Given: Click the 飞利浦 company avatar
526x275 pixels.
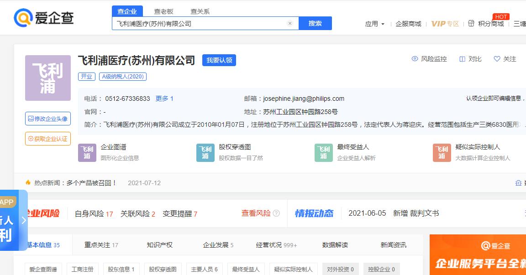Looking at the screenshot, I should (48, 78).
